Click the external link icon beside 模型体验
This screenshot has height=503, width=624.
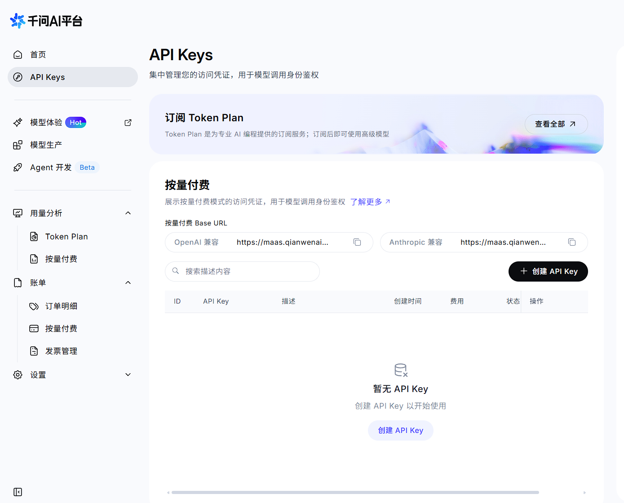[128, 123]
